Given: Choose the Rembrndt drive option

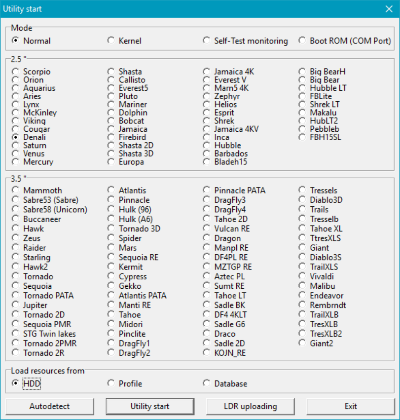Looking at the screenshot, I should [302, 305].
